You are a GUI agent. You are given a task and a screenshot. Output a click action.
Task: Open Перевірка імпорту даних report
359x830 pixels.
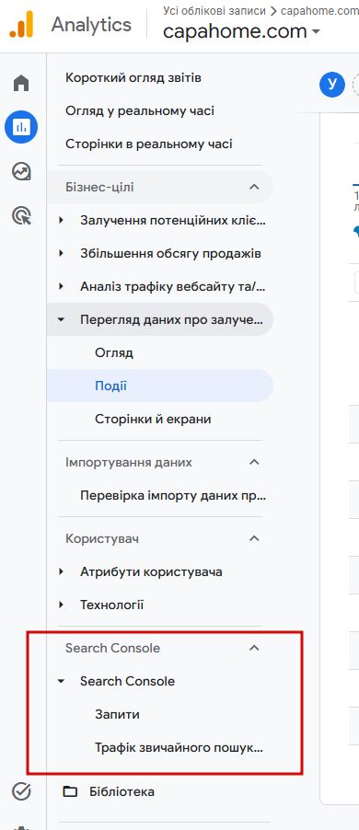tap(173, 495)
